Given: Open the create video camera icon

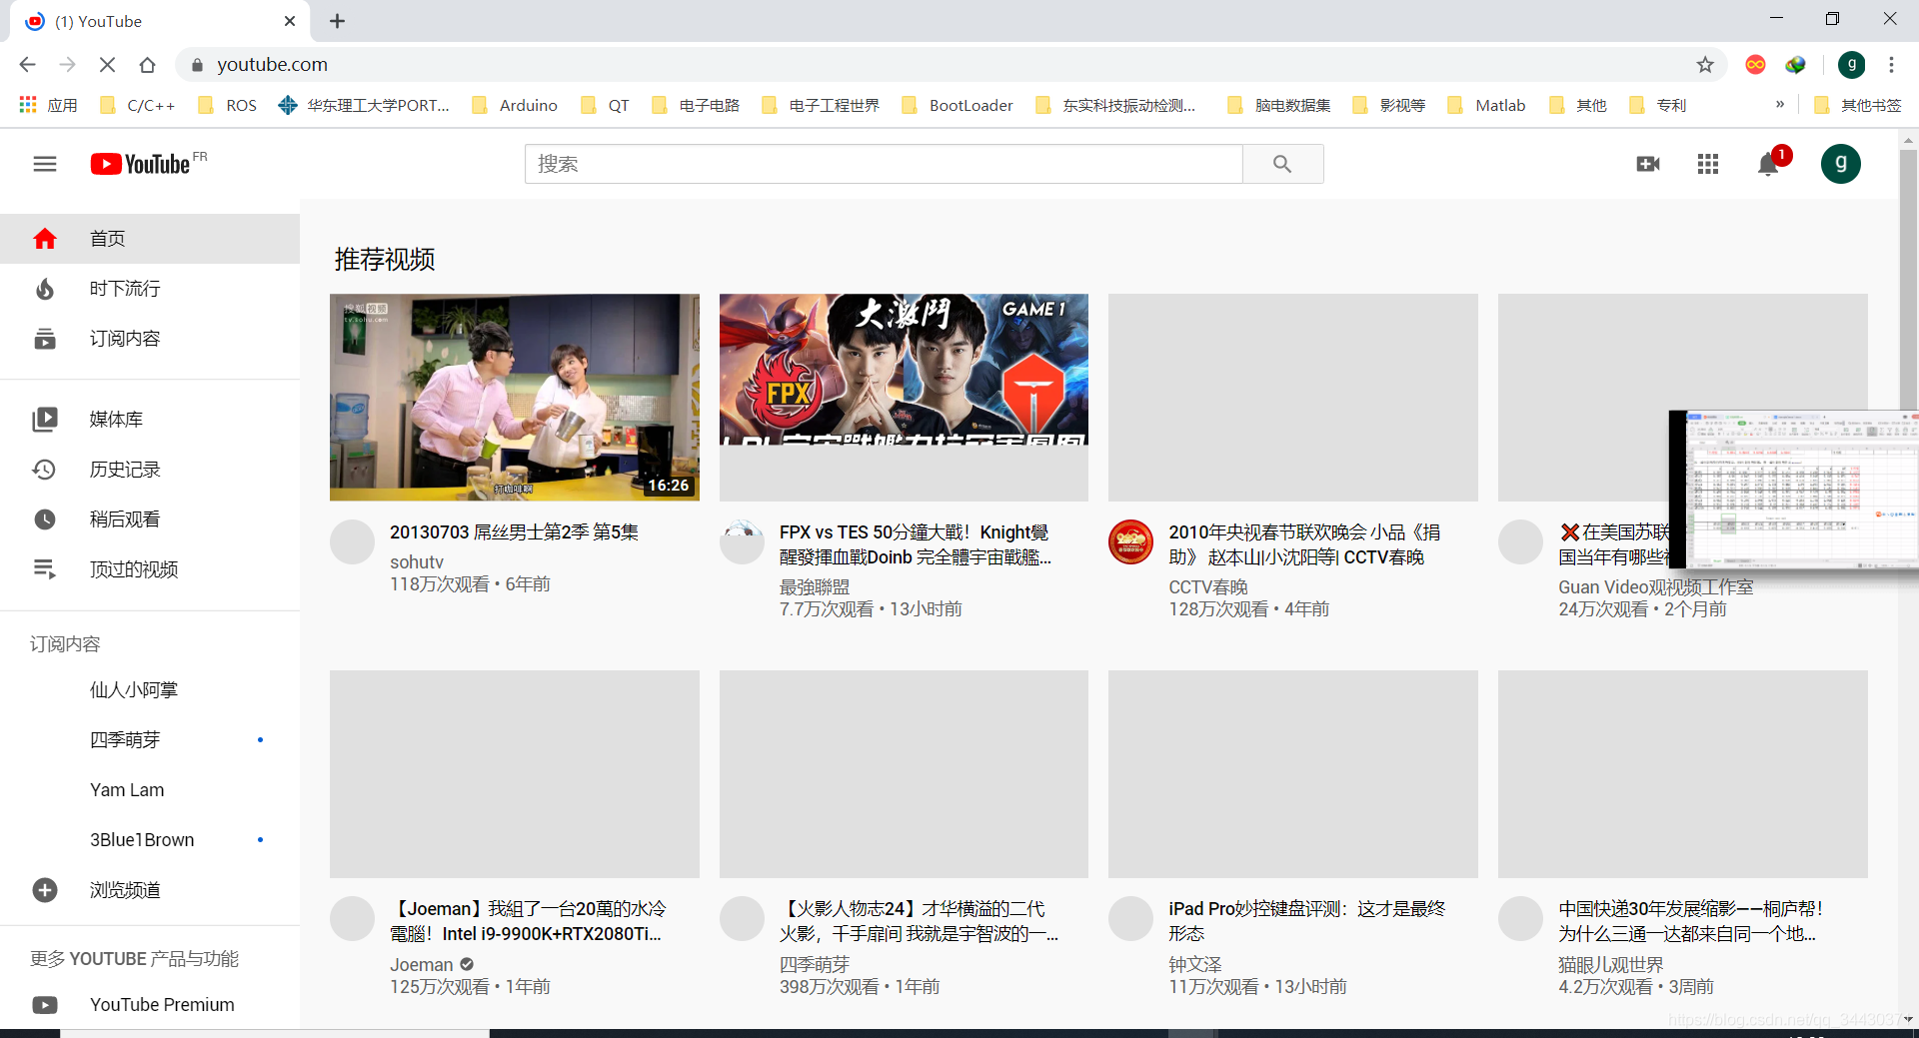Looking at the screenshot, I should 1648,164.
